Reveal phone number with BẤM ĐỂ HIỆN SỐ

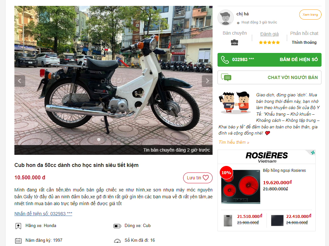(299, 59)
